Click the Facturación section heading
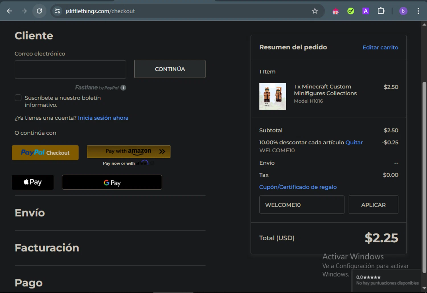The height and width of the screenshot is (293, 427). (x=47, y=248)
